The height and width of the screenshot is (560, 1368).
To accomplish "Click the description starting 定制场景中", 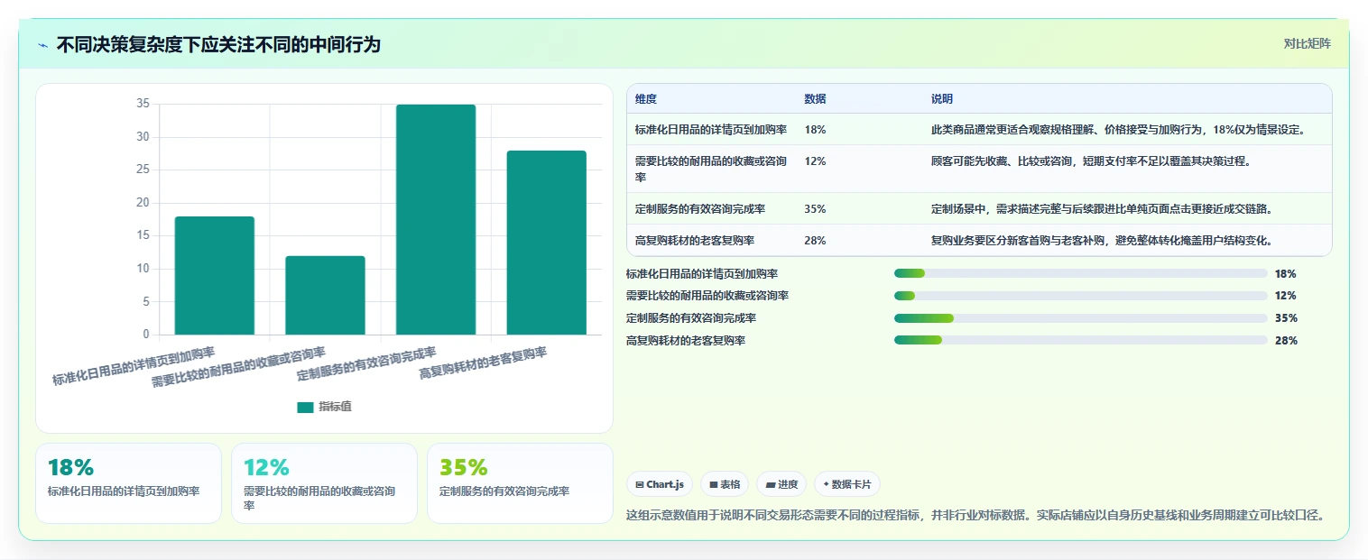I will (1102, 209).
